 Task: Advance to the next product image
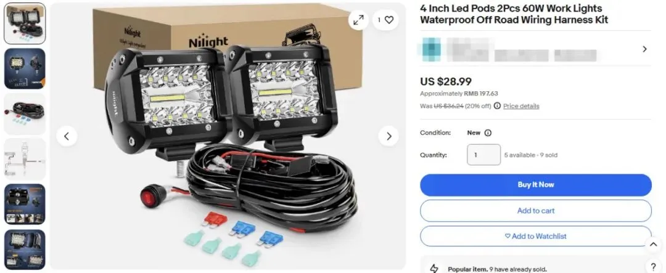(388, 136)
